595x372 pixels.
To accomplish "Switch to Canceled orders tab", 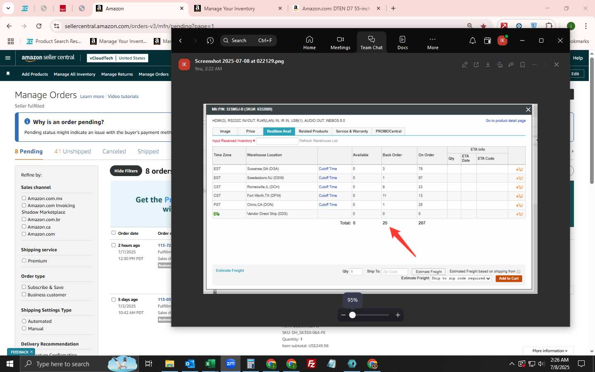I will point(114,151).
